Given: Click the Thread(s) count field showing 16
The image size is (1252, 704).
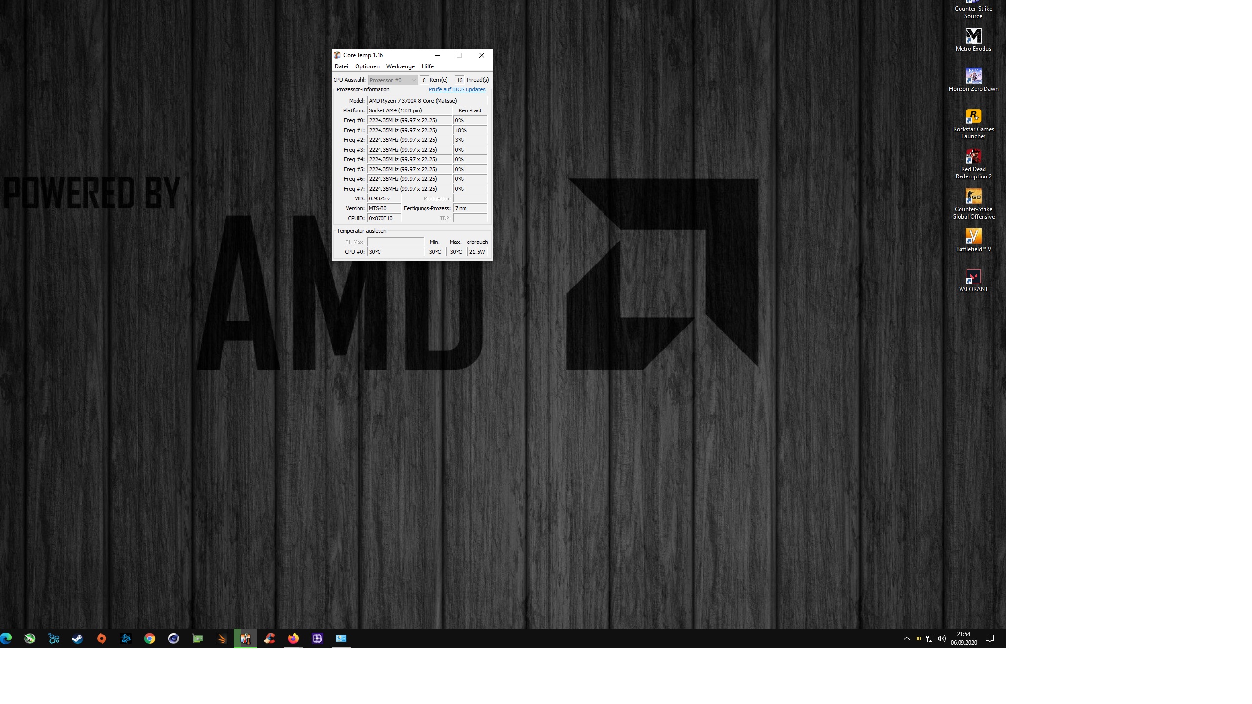Looking at the screenshot, I should tap(459, 80).
